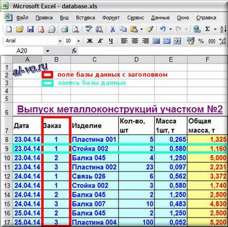This screenshot has height=227, width=228.
Task: Click the Name Box showing A20
Action: tap(22, 51)
